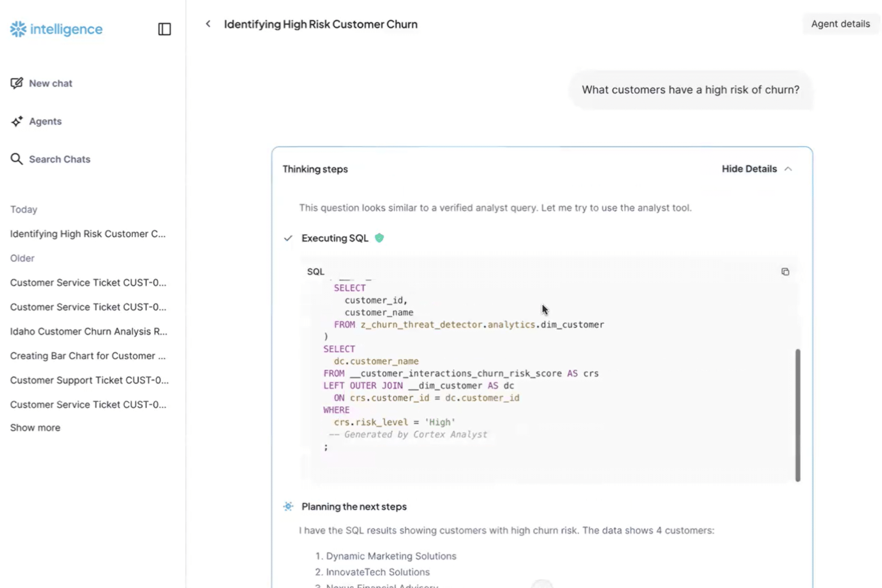
Task: Expand older chats with Show more
Action: 35,427
